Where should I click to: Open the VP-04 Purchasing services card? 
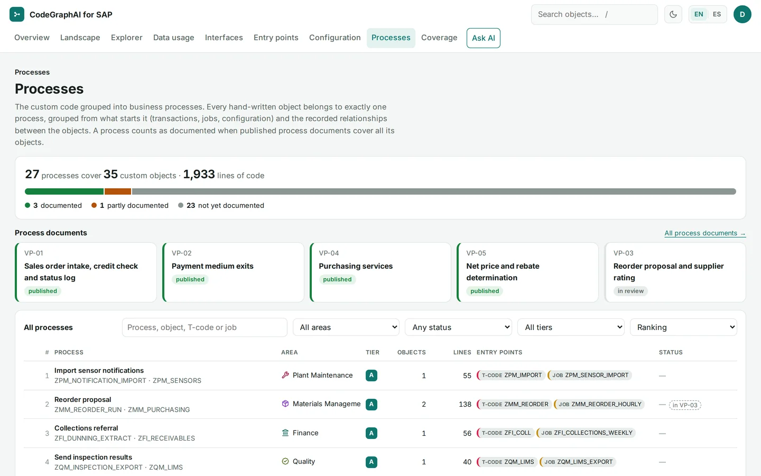(380, 272)
